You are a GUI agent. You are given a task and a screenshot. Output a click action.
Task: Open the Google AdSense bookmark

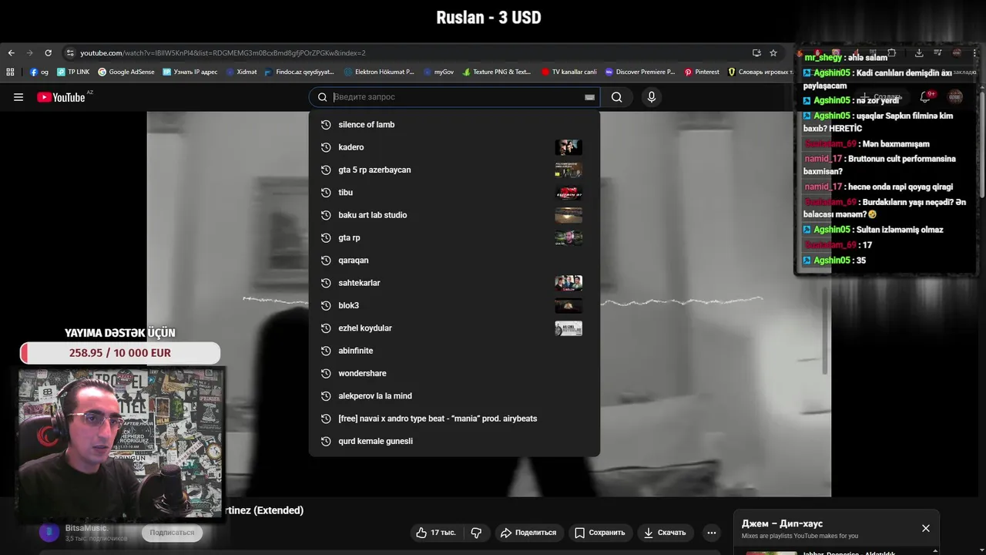click(x=126, y=72)
